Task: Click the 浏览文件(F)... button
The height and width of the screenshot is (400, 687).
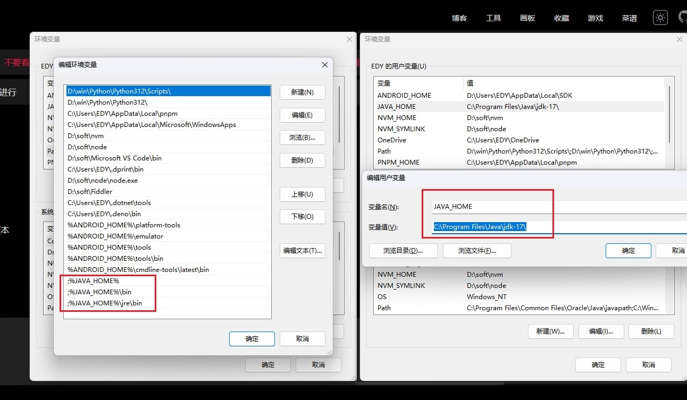Action: (477, 250)
